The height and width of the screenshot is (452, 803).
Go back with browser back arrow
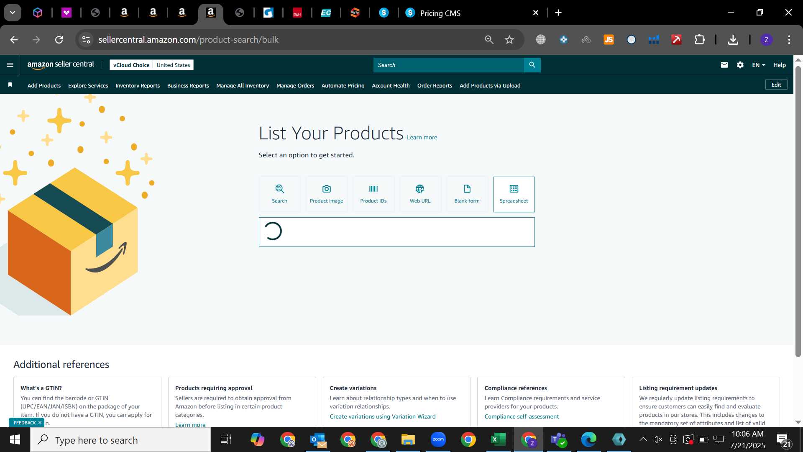[x=14, y=40]
